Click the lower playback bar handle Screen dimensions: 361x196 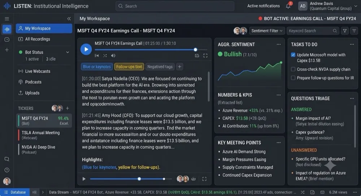[139, 179]
